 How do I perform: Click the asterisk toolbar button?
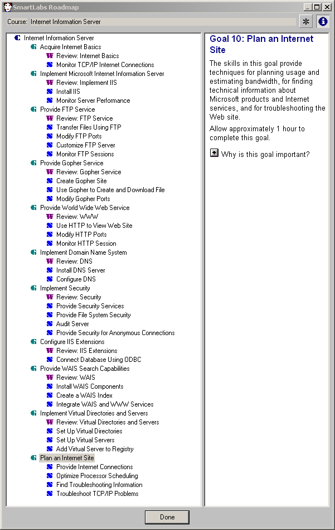305,22
